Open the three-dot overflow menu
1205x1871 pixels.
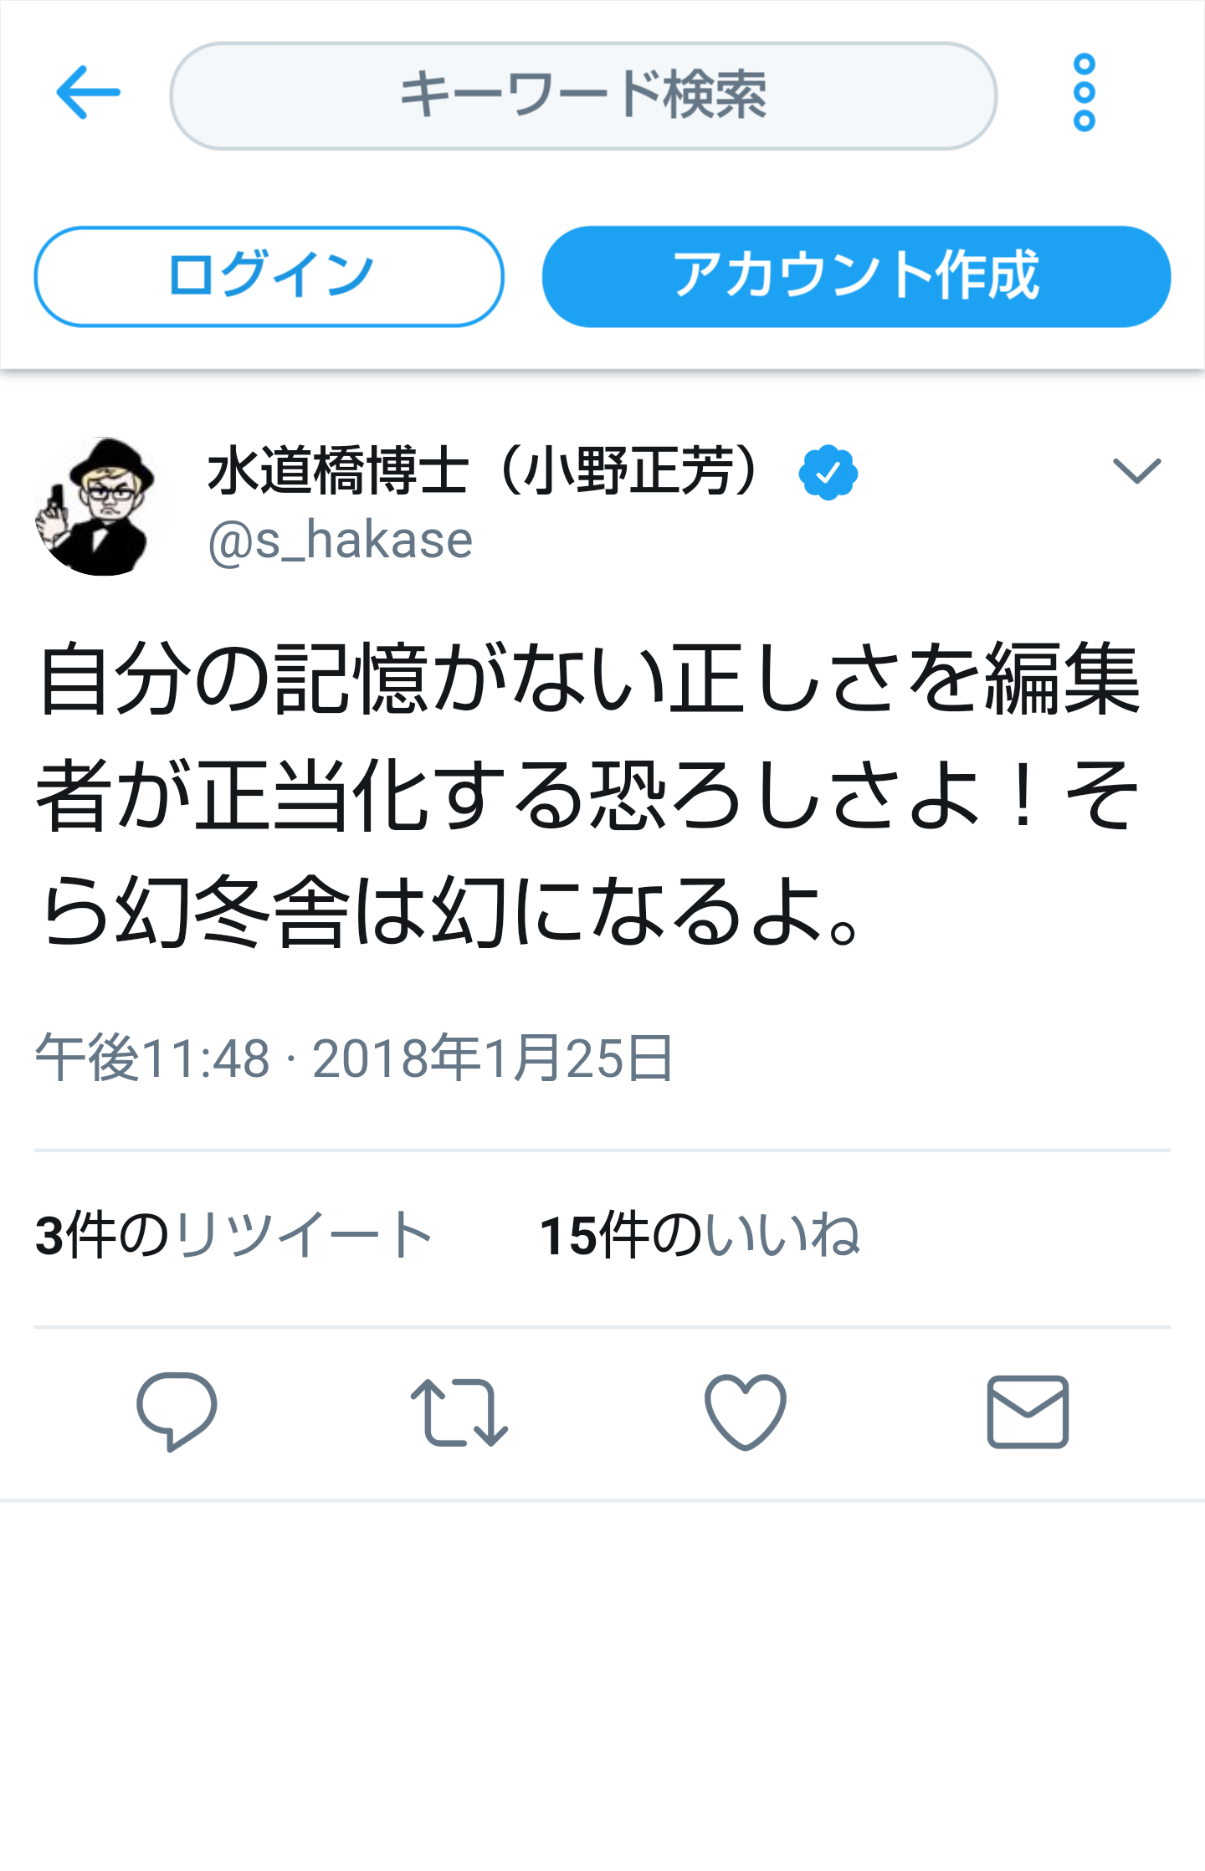click(x=1084, y=93)
